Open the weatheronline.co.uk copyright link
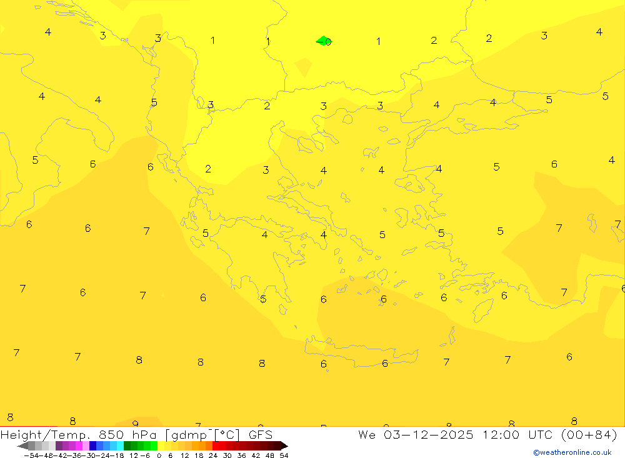 (572, 452)
